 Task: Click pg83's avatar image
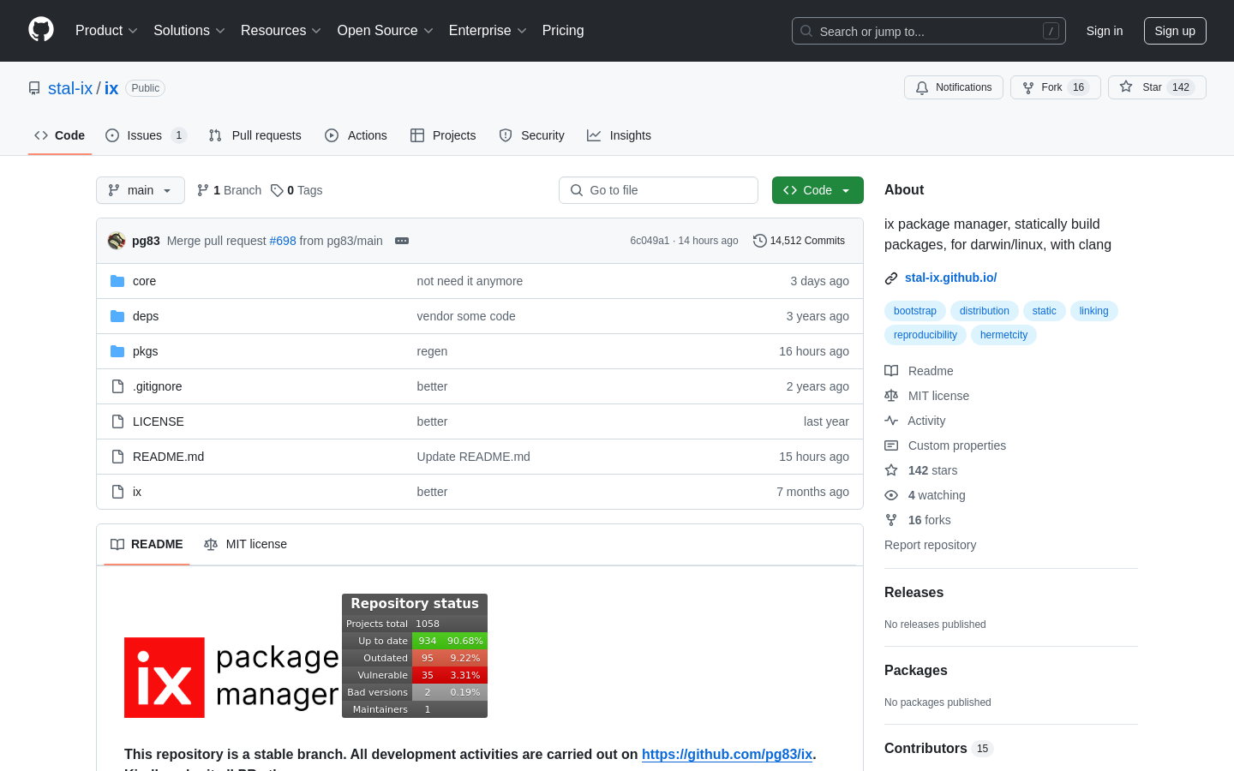pos(117,241)
